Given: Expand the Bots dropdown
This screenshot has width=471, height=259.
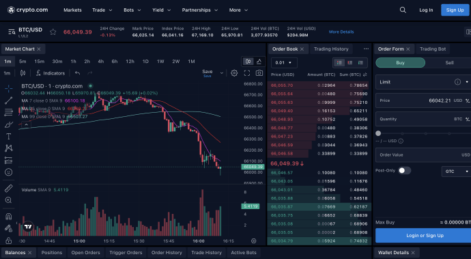Looking at the screenshot, I should point(132,10).
